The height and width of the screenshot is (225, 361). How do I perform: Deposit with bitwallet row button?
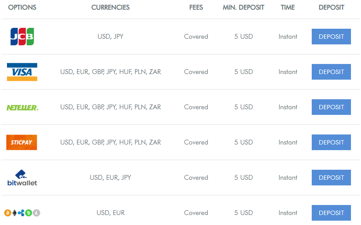[x=331, y=178]
